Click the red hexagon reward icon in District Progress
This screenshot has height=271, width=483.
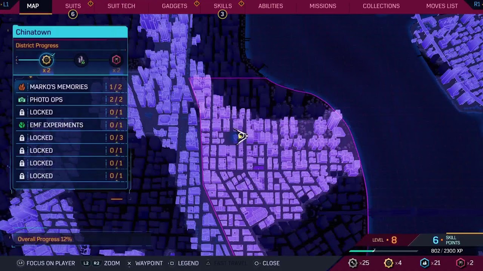tap(116, 60)
